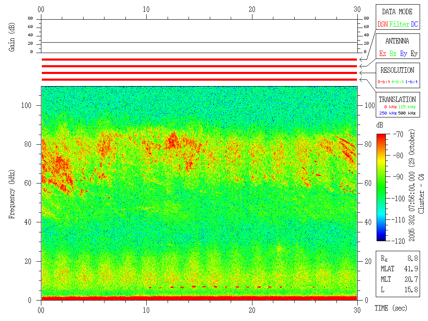428x321 pixels.
Task: Click the Frequency (kHz) axis title
Action: pyautogui.click(x=12, y=198)
